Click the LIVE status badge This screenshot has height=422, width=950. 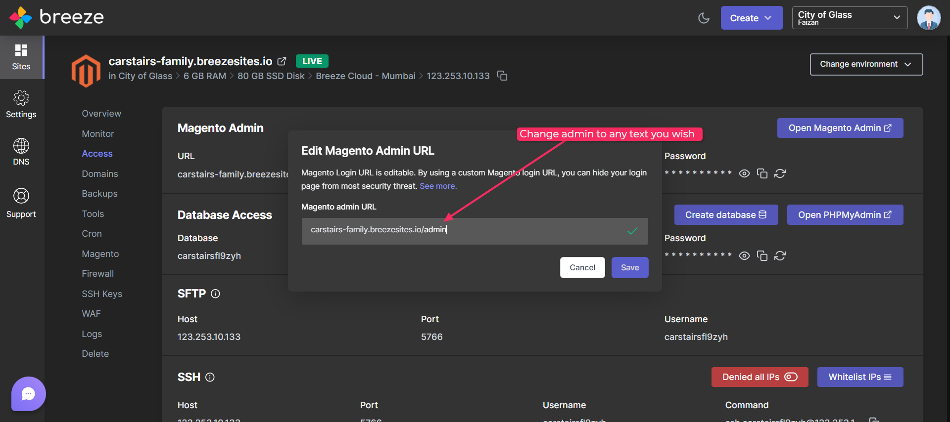(312, 61)
